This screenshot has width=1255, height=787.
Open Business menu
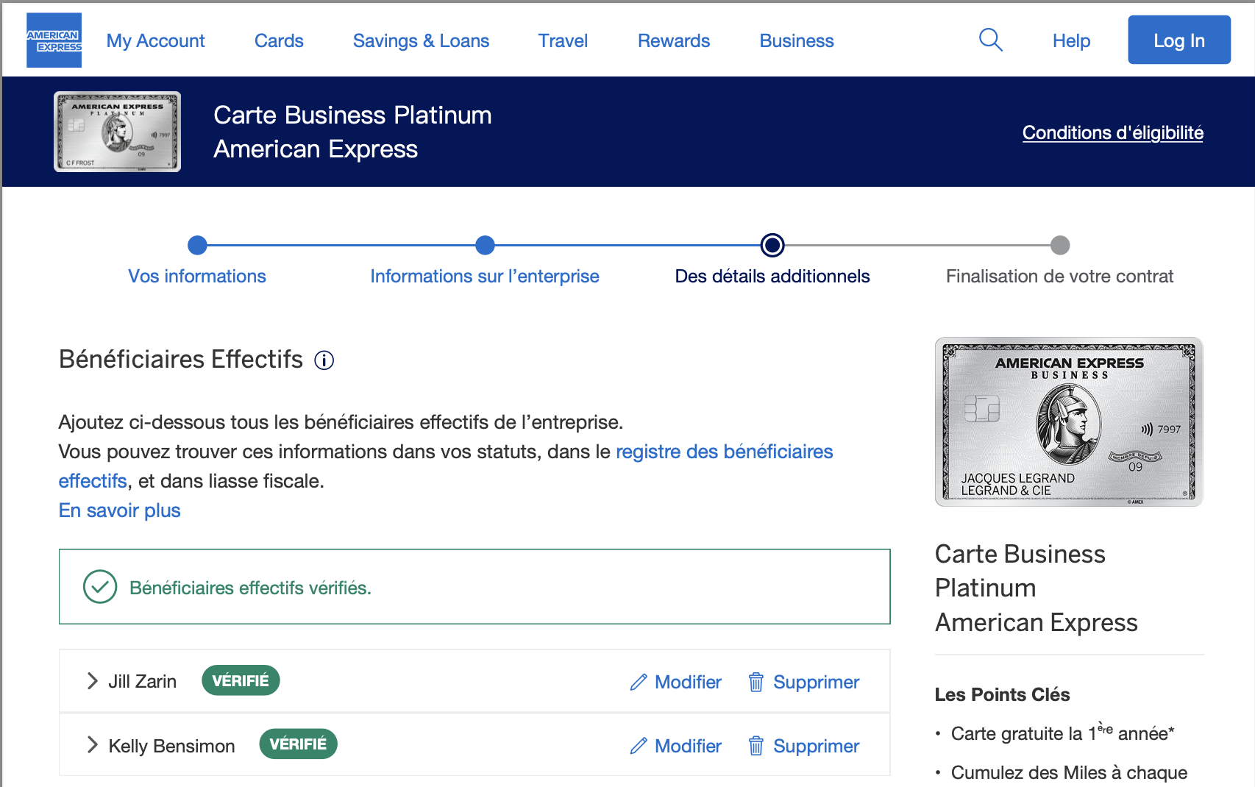(x=797, y=40)
